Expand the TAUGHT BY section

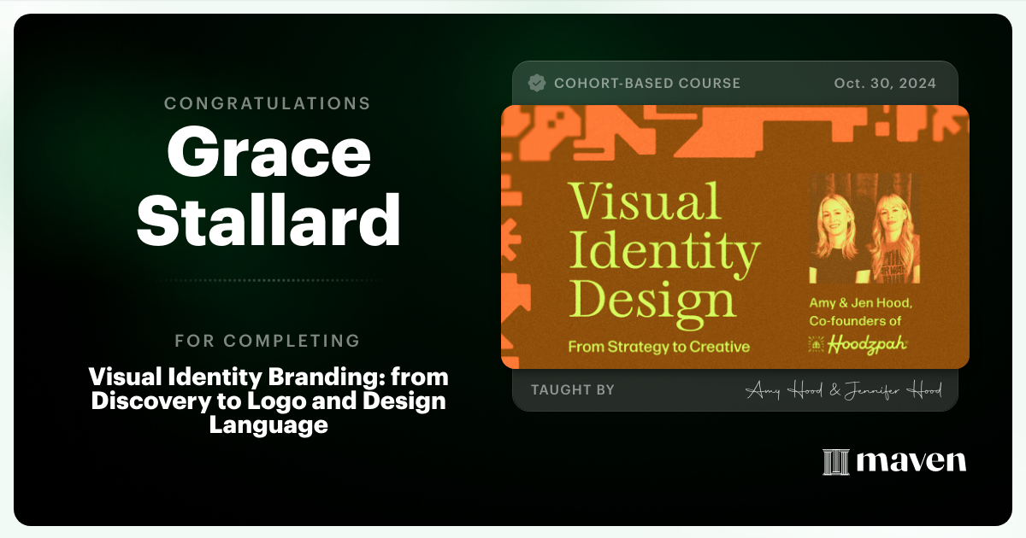click(574, 389)
